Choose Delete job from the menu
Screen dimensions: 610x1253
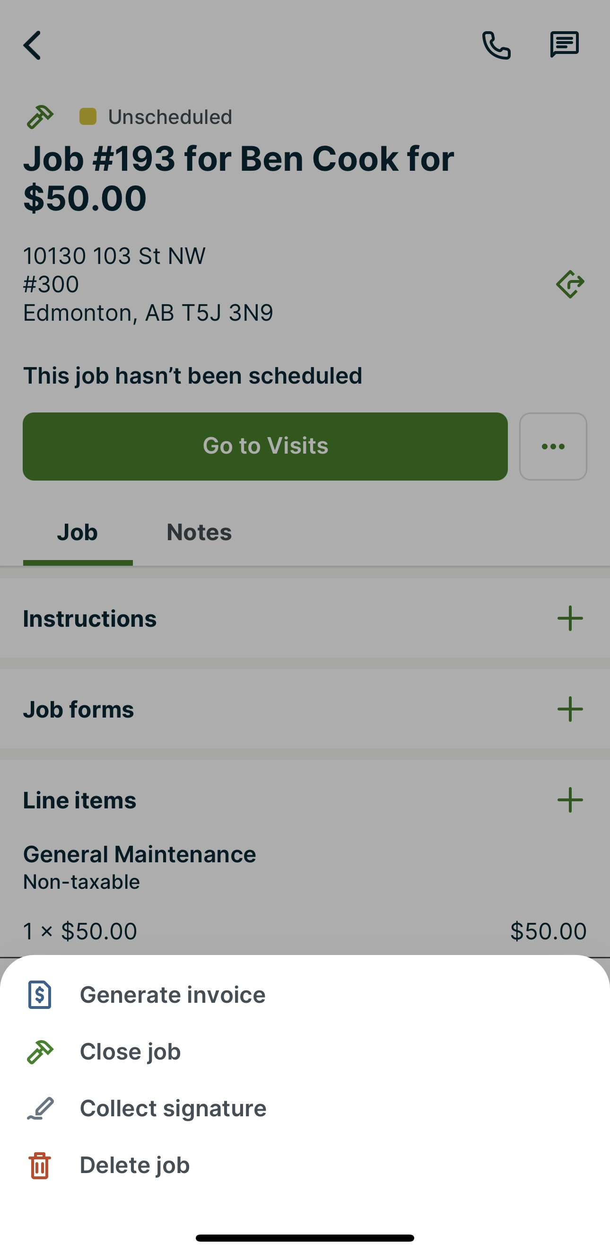coord(135,1165)
